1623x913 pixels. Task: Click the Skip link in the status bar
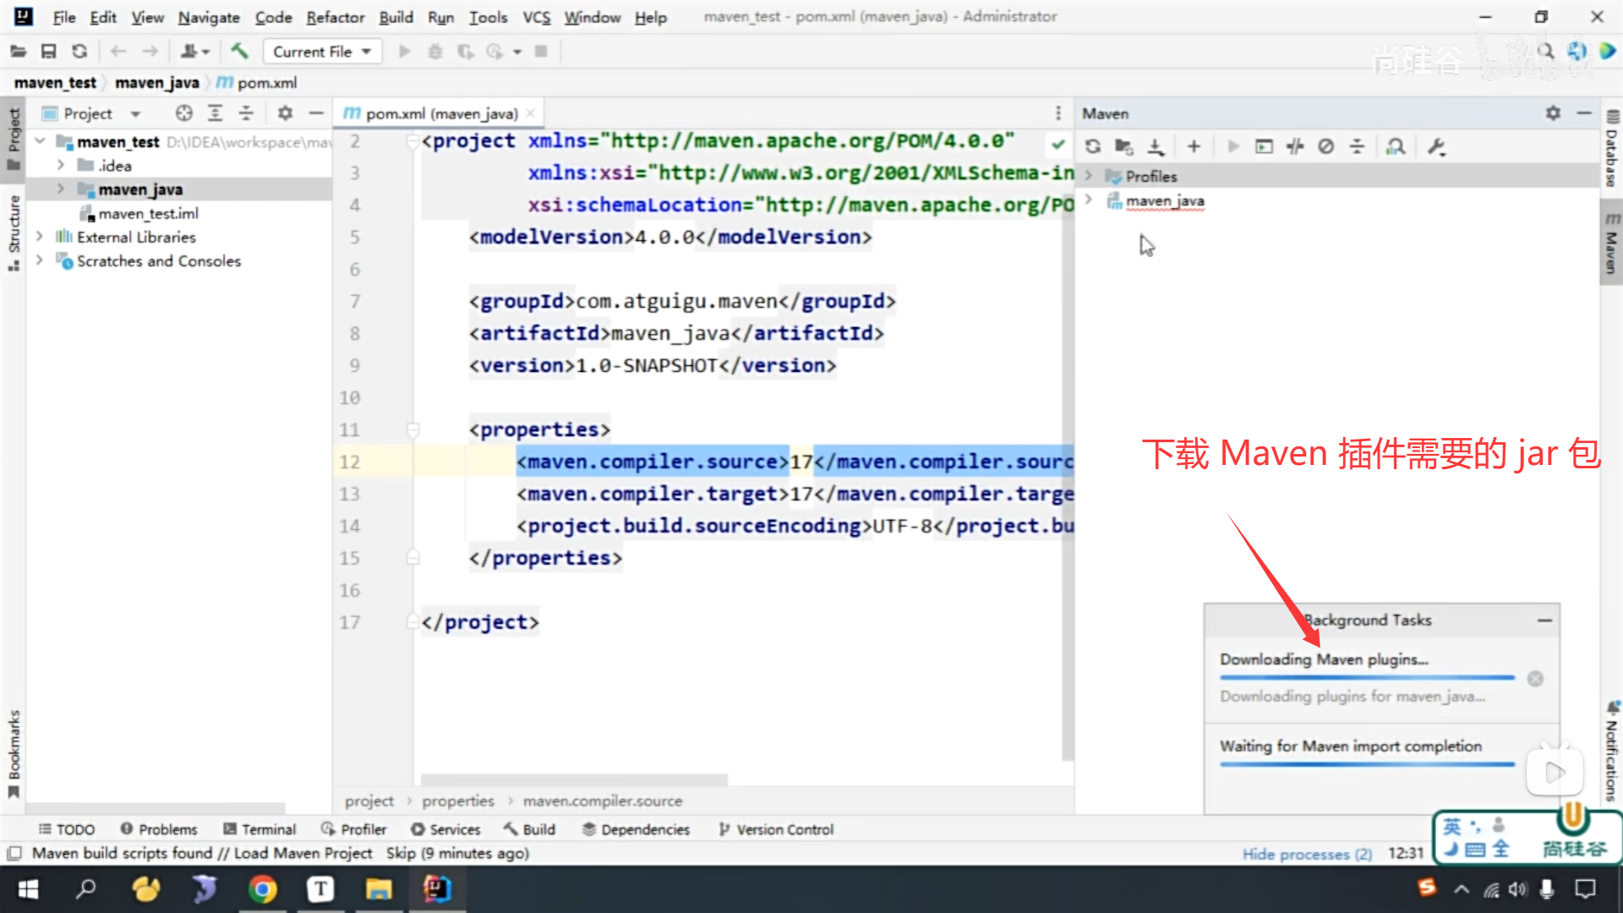click(401, 853)
